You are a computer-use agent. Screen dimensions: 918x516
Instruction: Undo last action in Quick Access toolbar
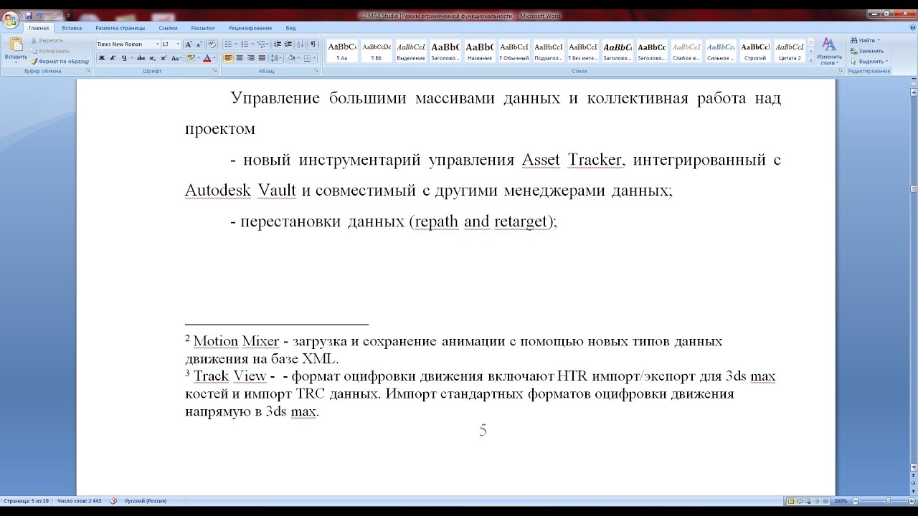pos(39,15)
